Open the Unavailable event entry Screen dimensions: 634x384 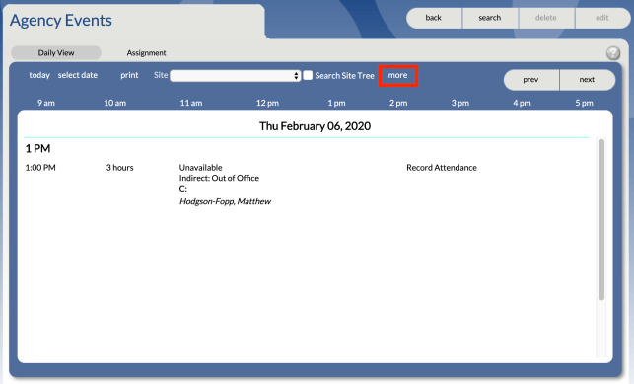click(x=200, y=168)
